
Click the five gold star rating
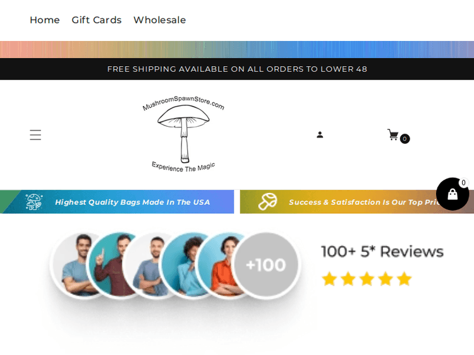[367, 279]
